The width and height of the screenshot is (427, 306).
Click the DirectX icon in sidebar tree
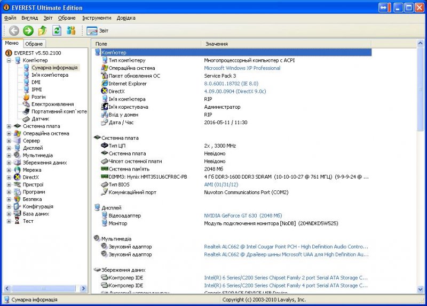[18, 177]
